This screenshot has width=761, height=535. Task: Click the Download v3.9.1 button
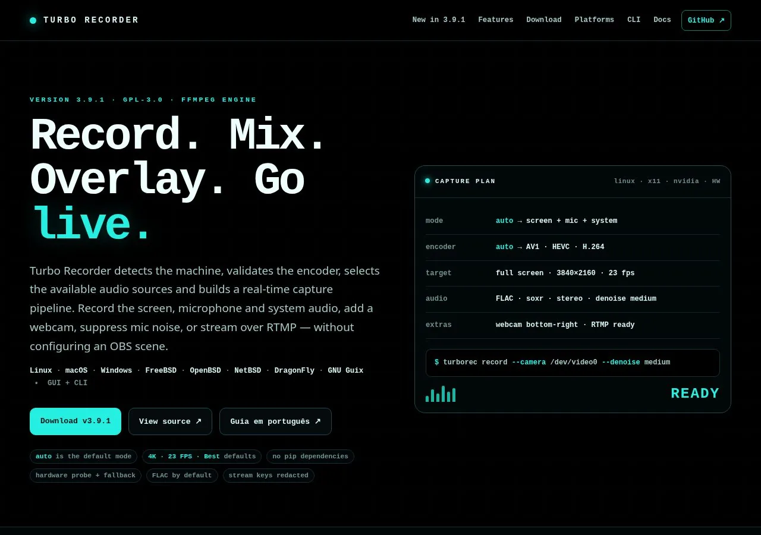pyautogui.click(x=76, y=421)
